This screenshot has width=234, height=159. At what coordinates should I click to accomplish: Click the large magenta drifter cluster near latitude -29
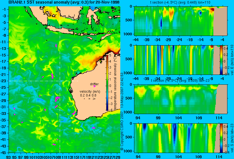pyautogui.click(x=57, y=99)
